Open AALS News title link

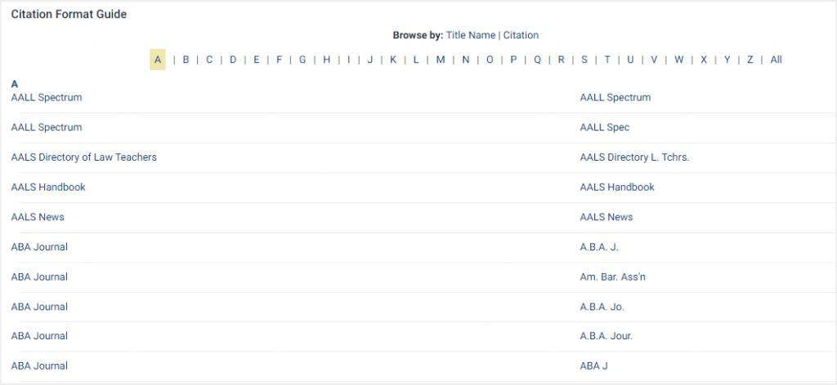click(x=38, y=217)
